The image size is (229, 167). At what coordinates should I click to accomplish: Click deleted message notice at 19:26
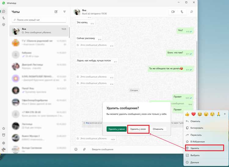[x=96, y=139]
